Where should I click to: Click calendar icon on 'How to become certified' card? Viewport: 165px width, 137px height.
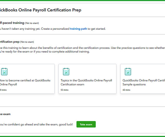[4, 71]
